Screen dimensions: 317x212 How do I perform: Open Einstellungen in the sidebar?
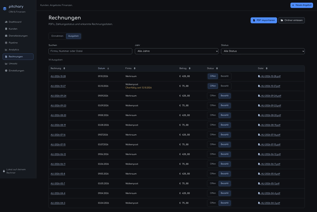pos(18,71)
